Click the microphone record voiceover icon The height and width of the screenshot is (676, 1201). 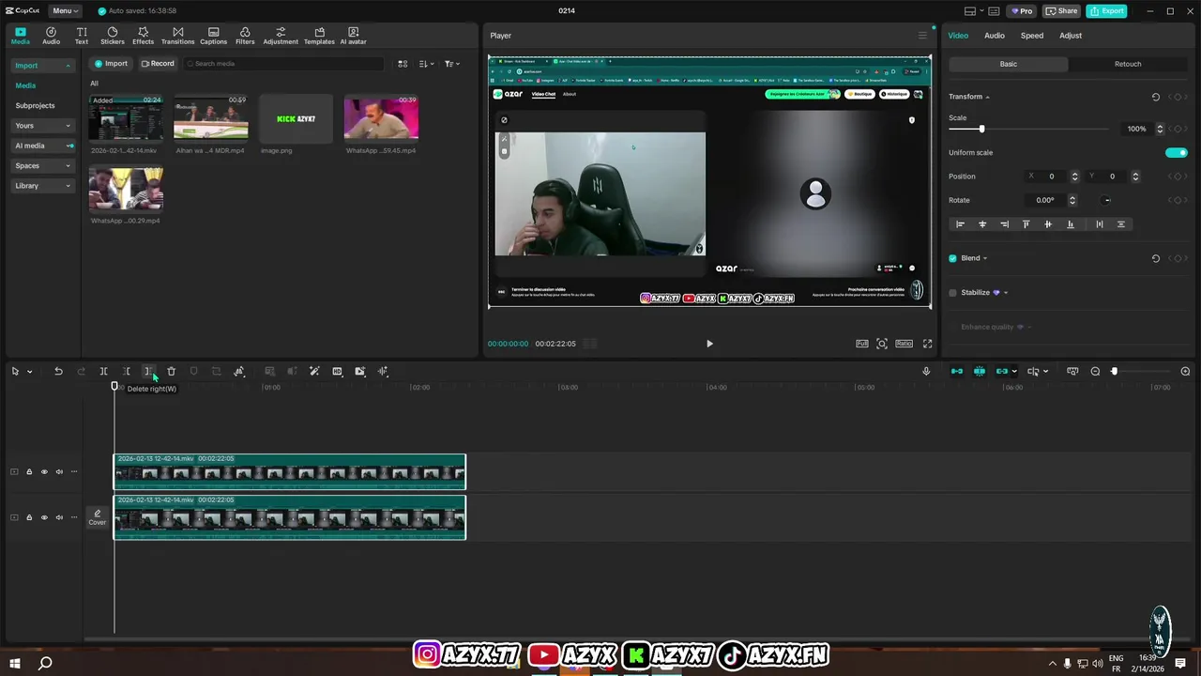pos(926,371)
